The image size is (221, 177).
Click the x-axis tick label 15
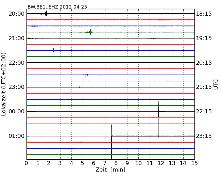click(x=194, y=163)
